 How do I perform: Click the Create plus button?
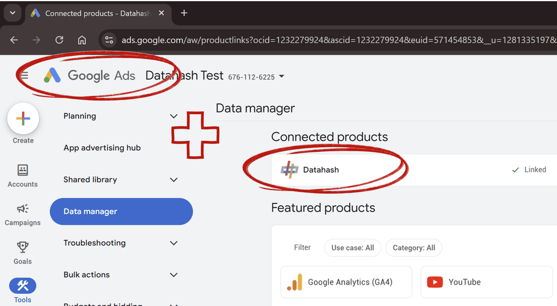(23, 119)
